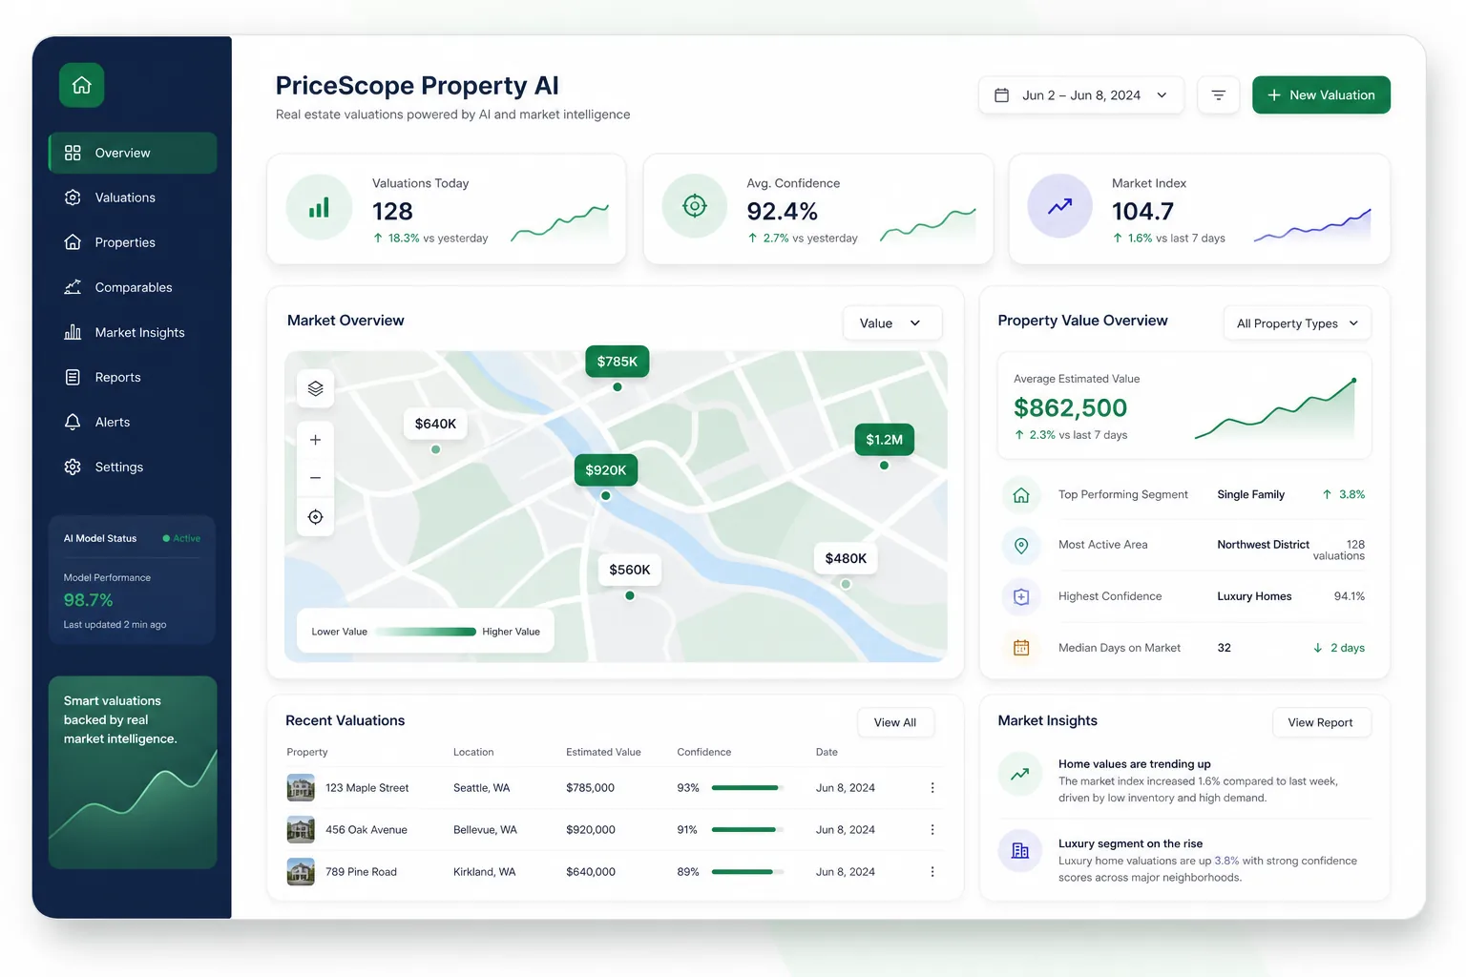Click the $480K map price marker

[846, 558]
